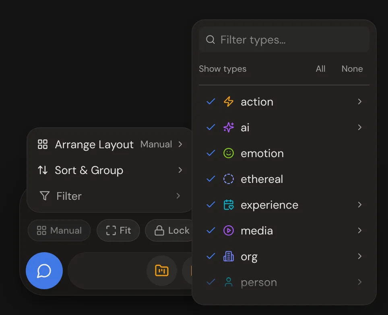Click the green smiley emotion icon

pos(228,153)
